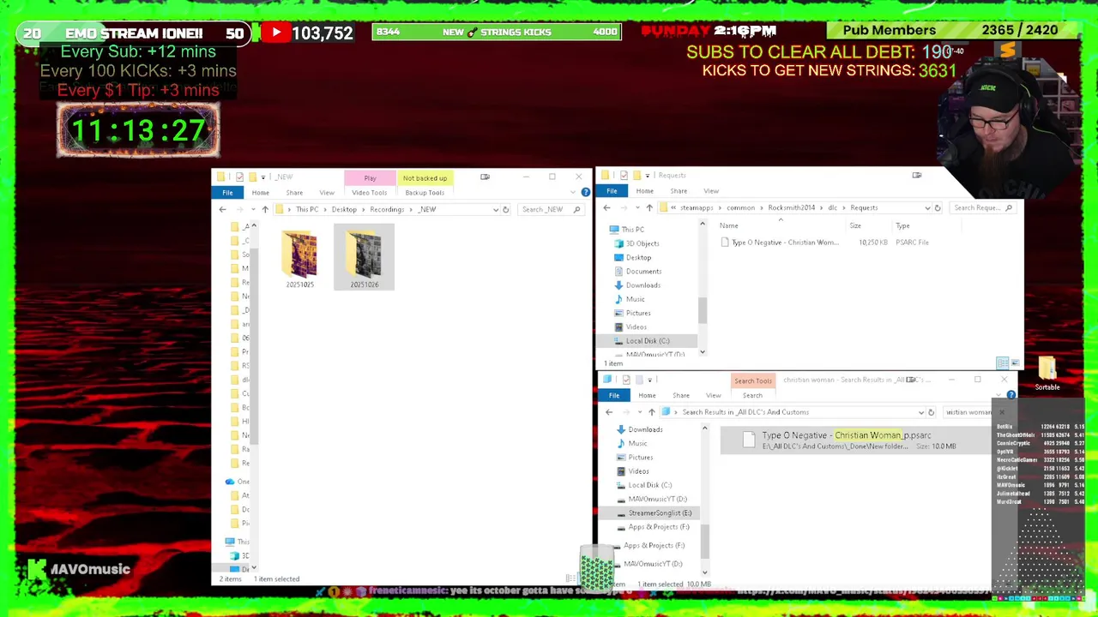Click This PC breadcrumb in _NEW window

[x=307, y=209]
